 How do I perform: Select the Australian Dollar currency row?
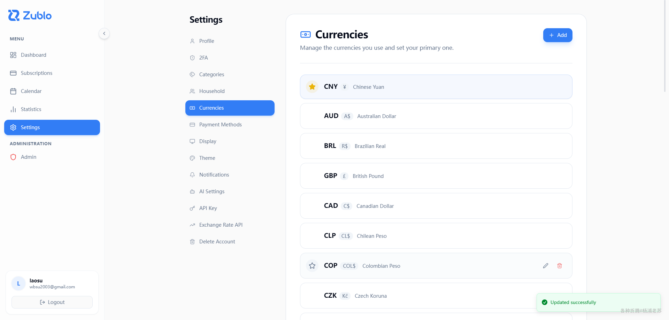point(436,116)
